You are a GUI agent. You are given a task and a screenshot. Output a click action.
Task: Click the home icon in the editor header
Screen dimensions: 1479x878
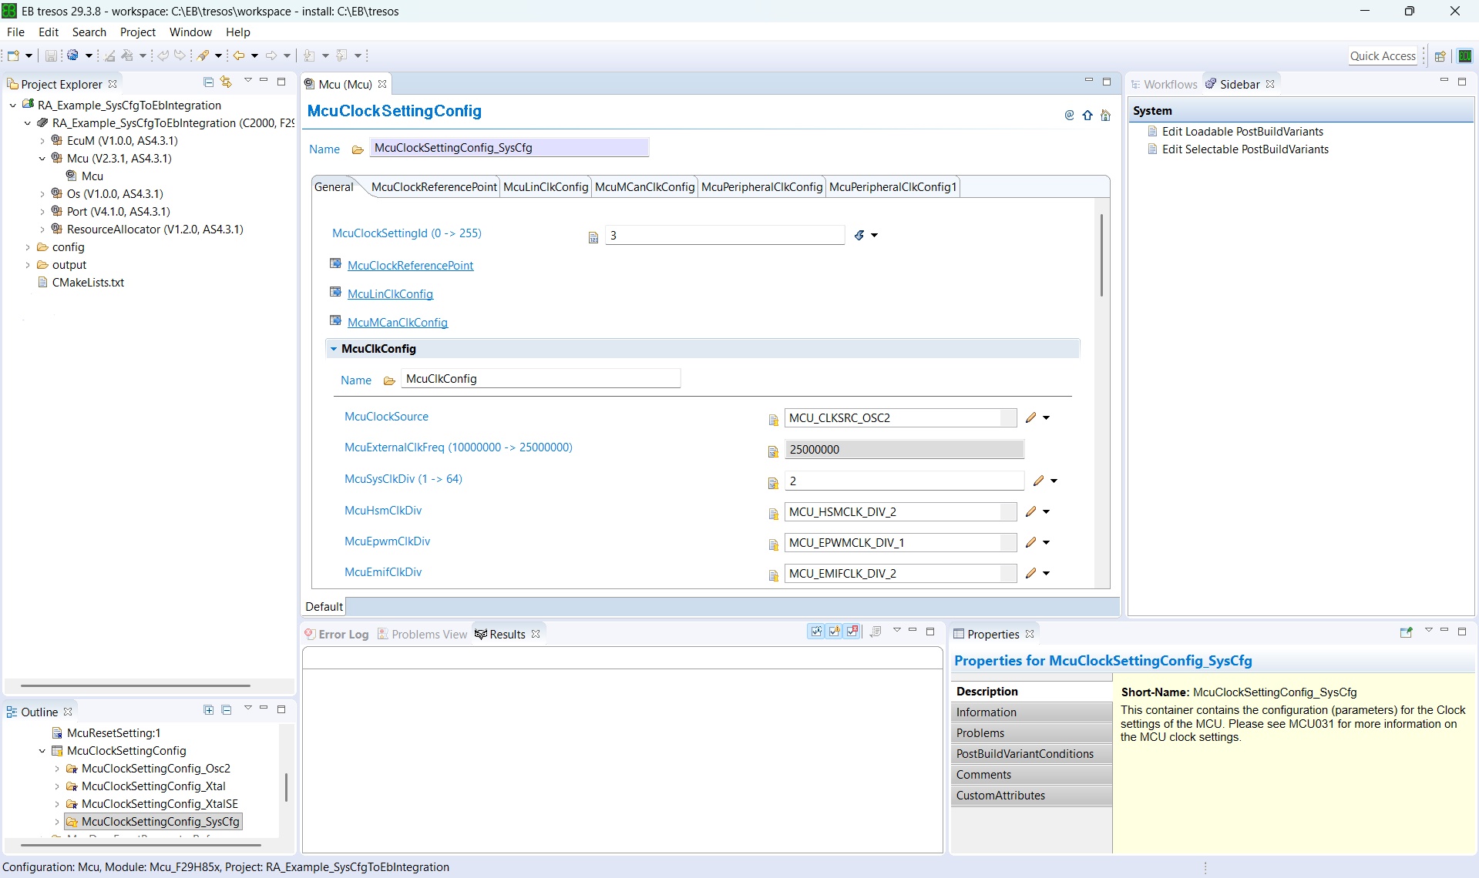1106,116
